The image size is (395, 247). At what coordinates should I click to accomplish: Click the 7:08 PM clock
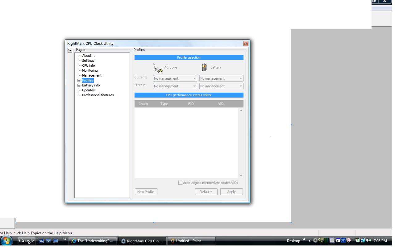click(x=380, y=241)
